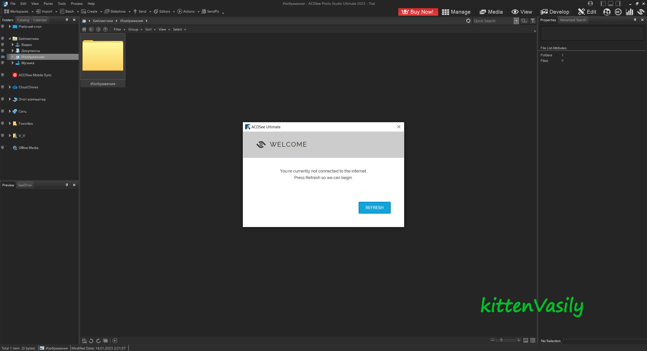Expand the Рабочий стол tree node
647x351 pixels.
(x=10, y=26)
